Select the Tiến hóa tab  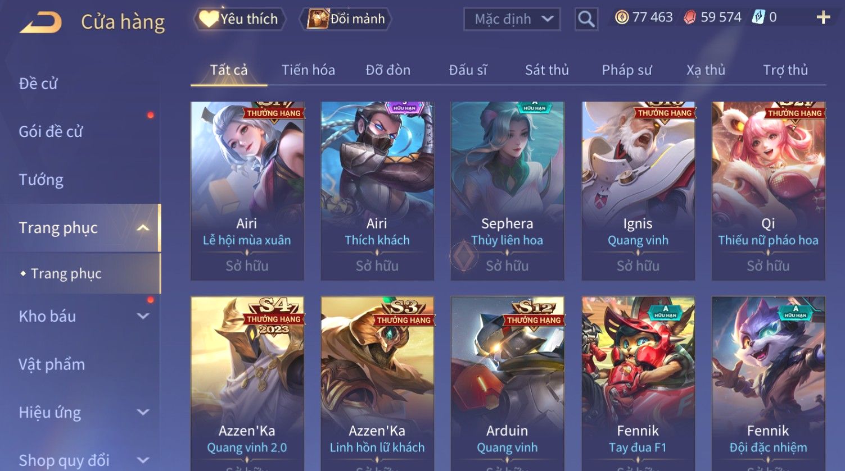[308, 70]
